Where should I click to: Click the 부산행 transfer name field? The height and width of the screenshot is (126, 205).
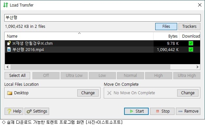pos(102,18)
